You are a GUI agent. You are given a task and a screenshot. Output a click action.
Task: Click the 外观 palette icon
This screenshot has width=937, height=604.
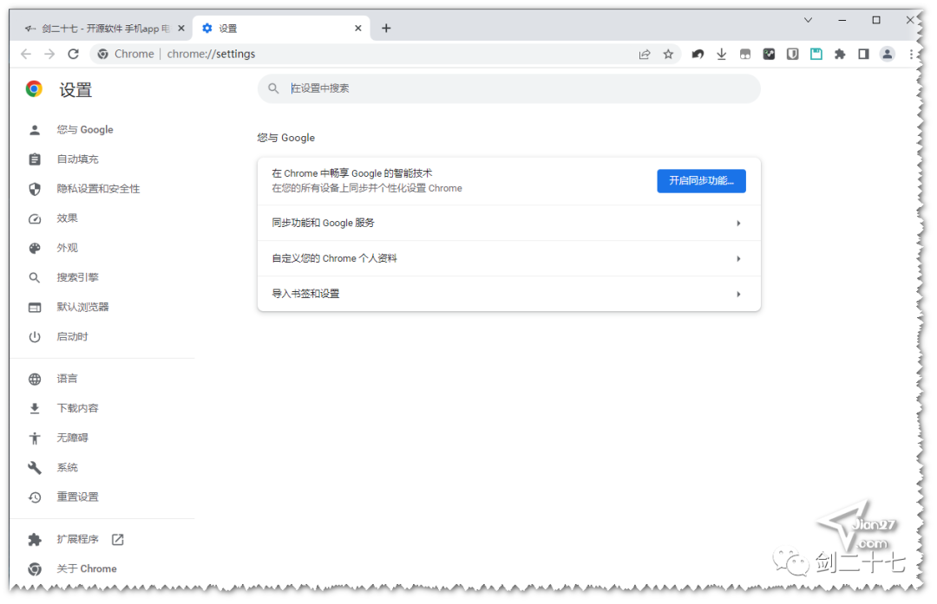click(x=35, y=249)
